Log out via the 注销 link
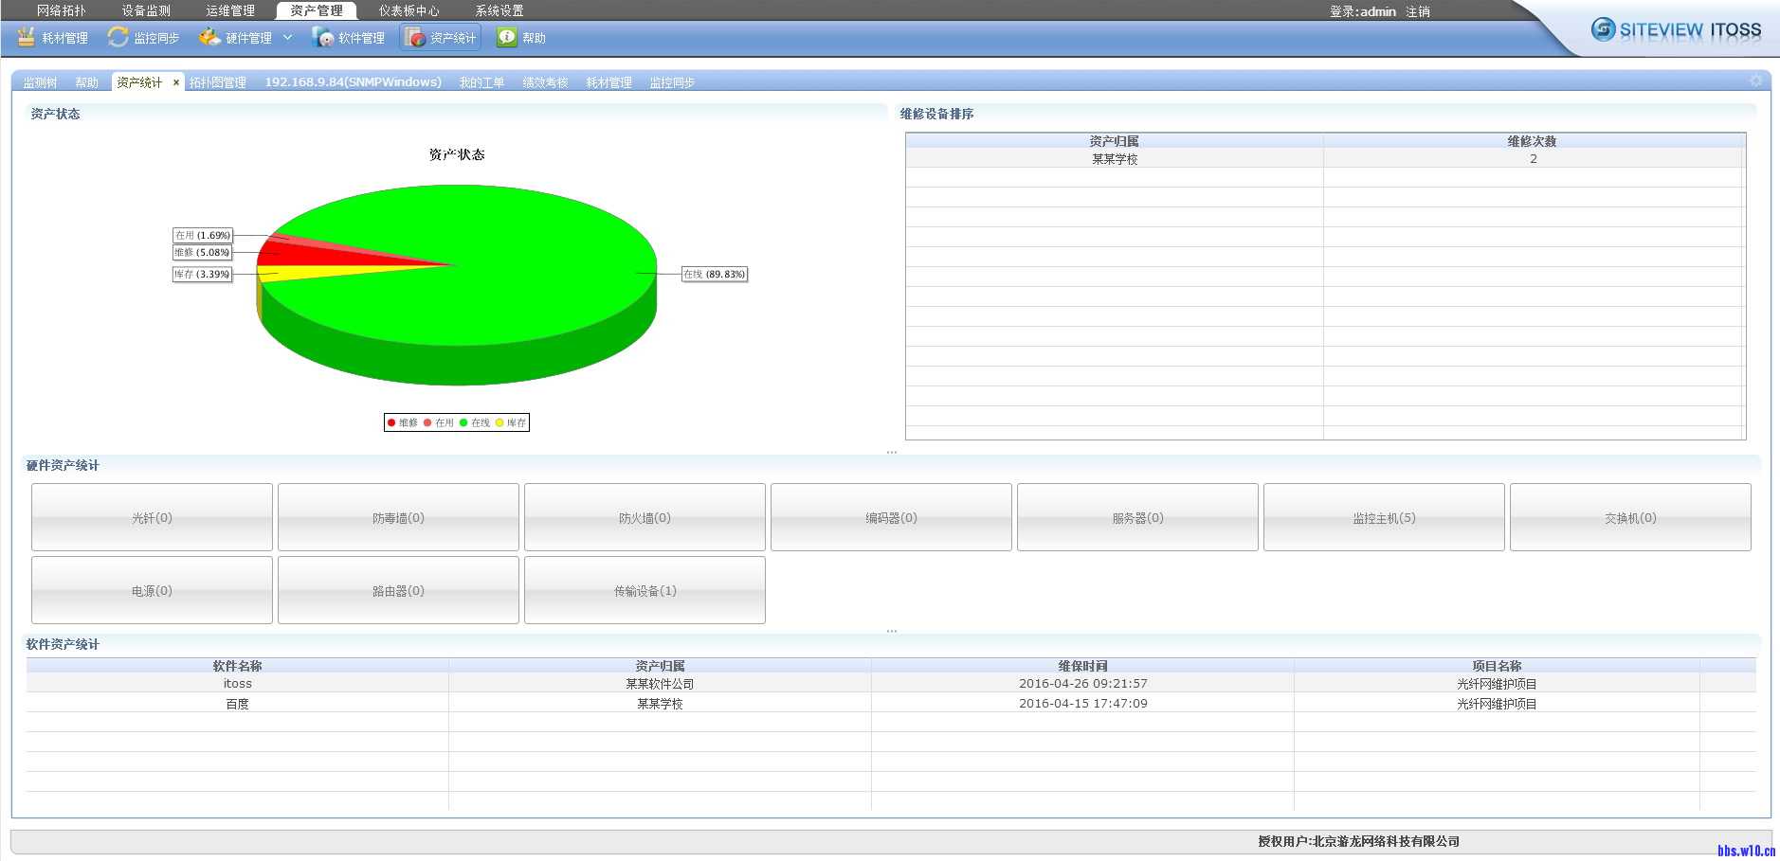This screenshot has height=861, width=1780. [1418, 10]
